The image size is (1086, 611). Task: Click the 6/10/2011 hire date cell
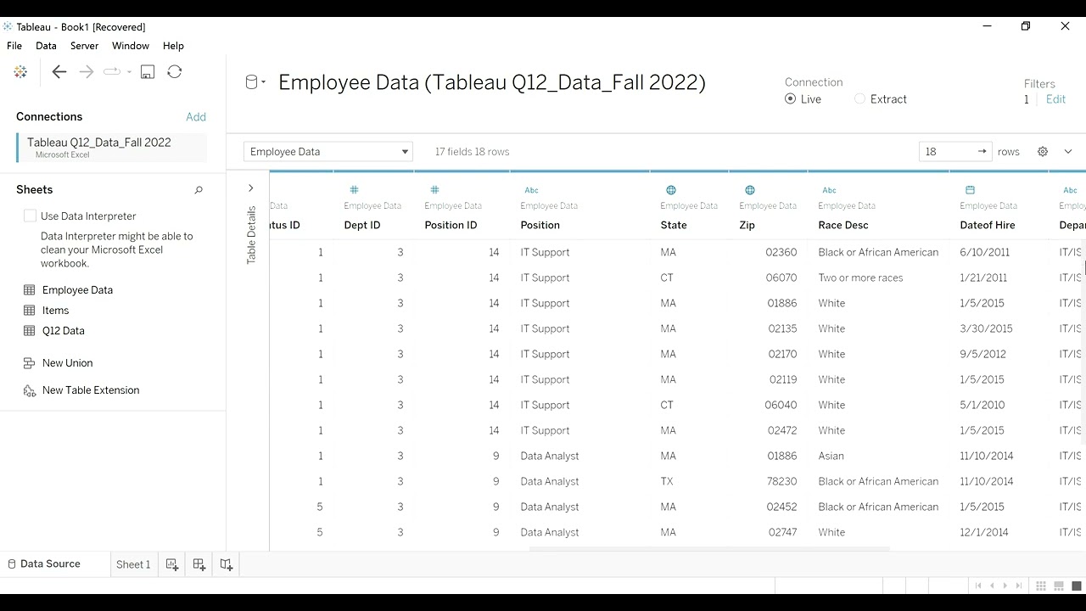985,252
